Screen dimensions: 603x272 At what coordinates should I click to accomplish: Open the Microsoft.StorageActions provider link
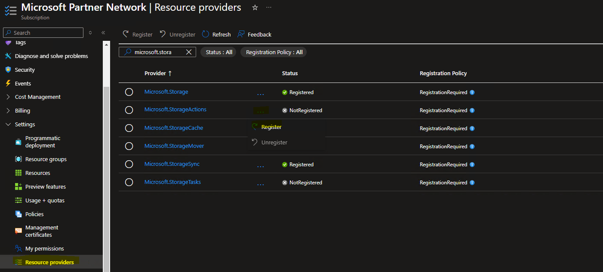coord(175,110)
